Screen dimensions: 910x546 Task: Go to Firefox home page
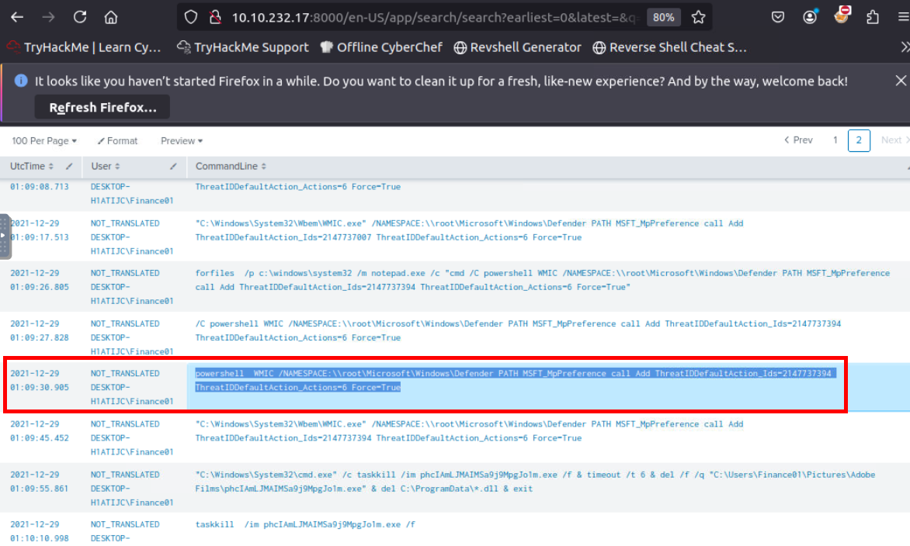pyautogui.click(x=111, y=17)
